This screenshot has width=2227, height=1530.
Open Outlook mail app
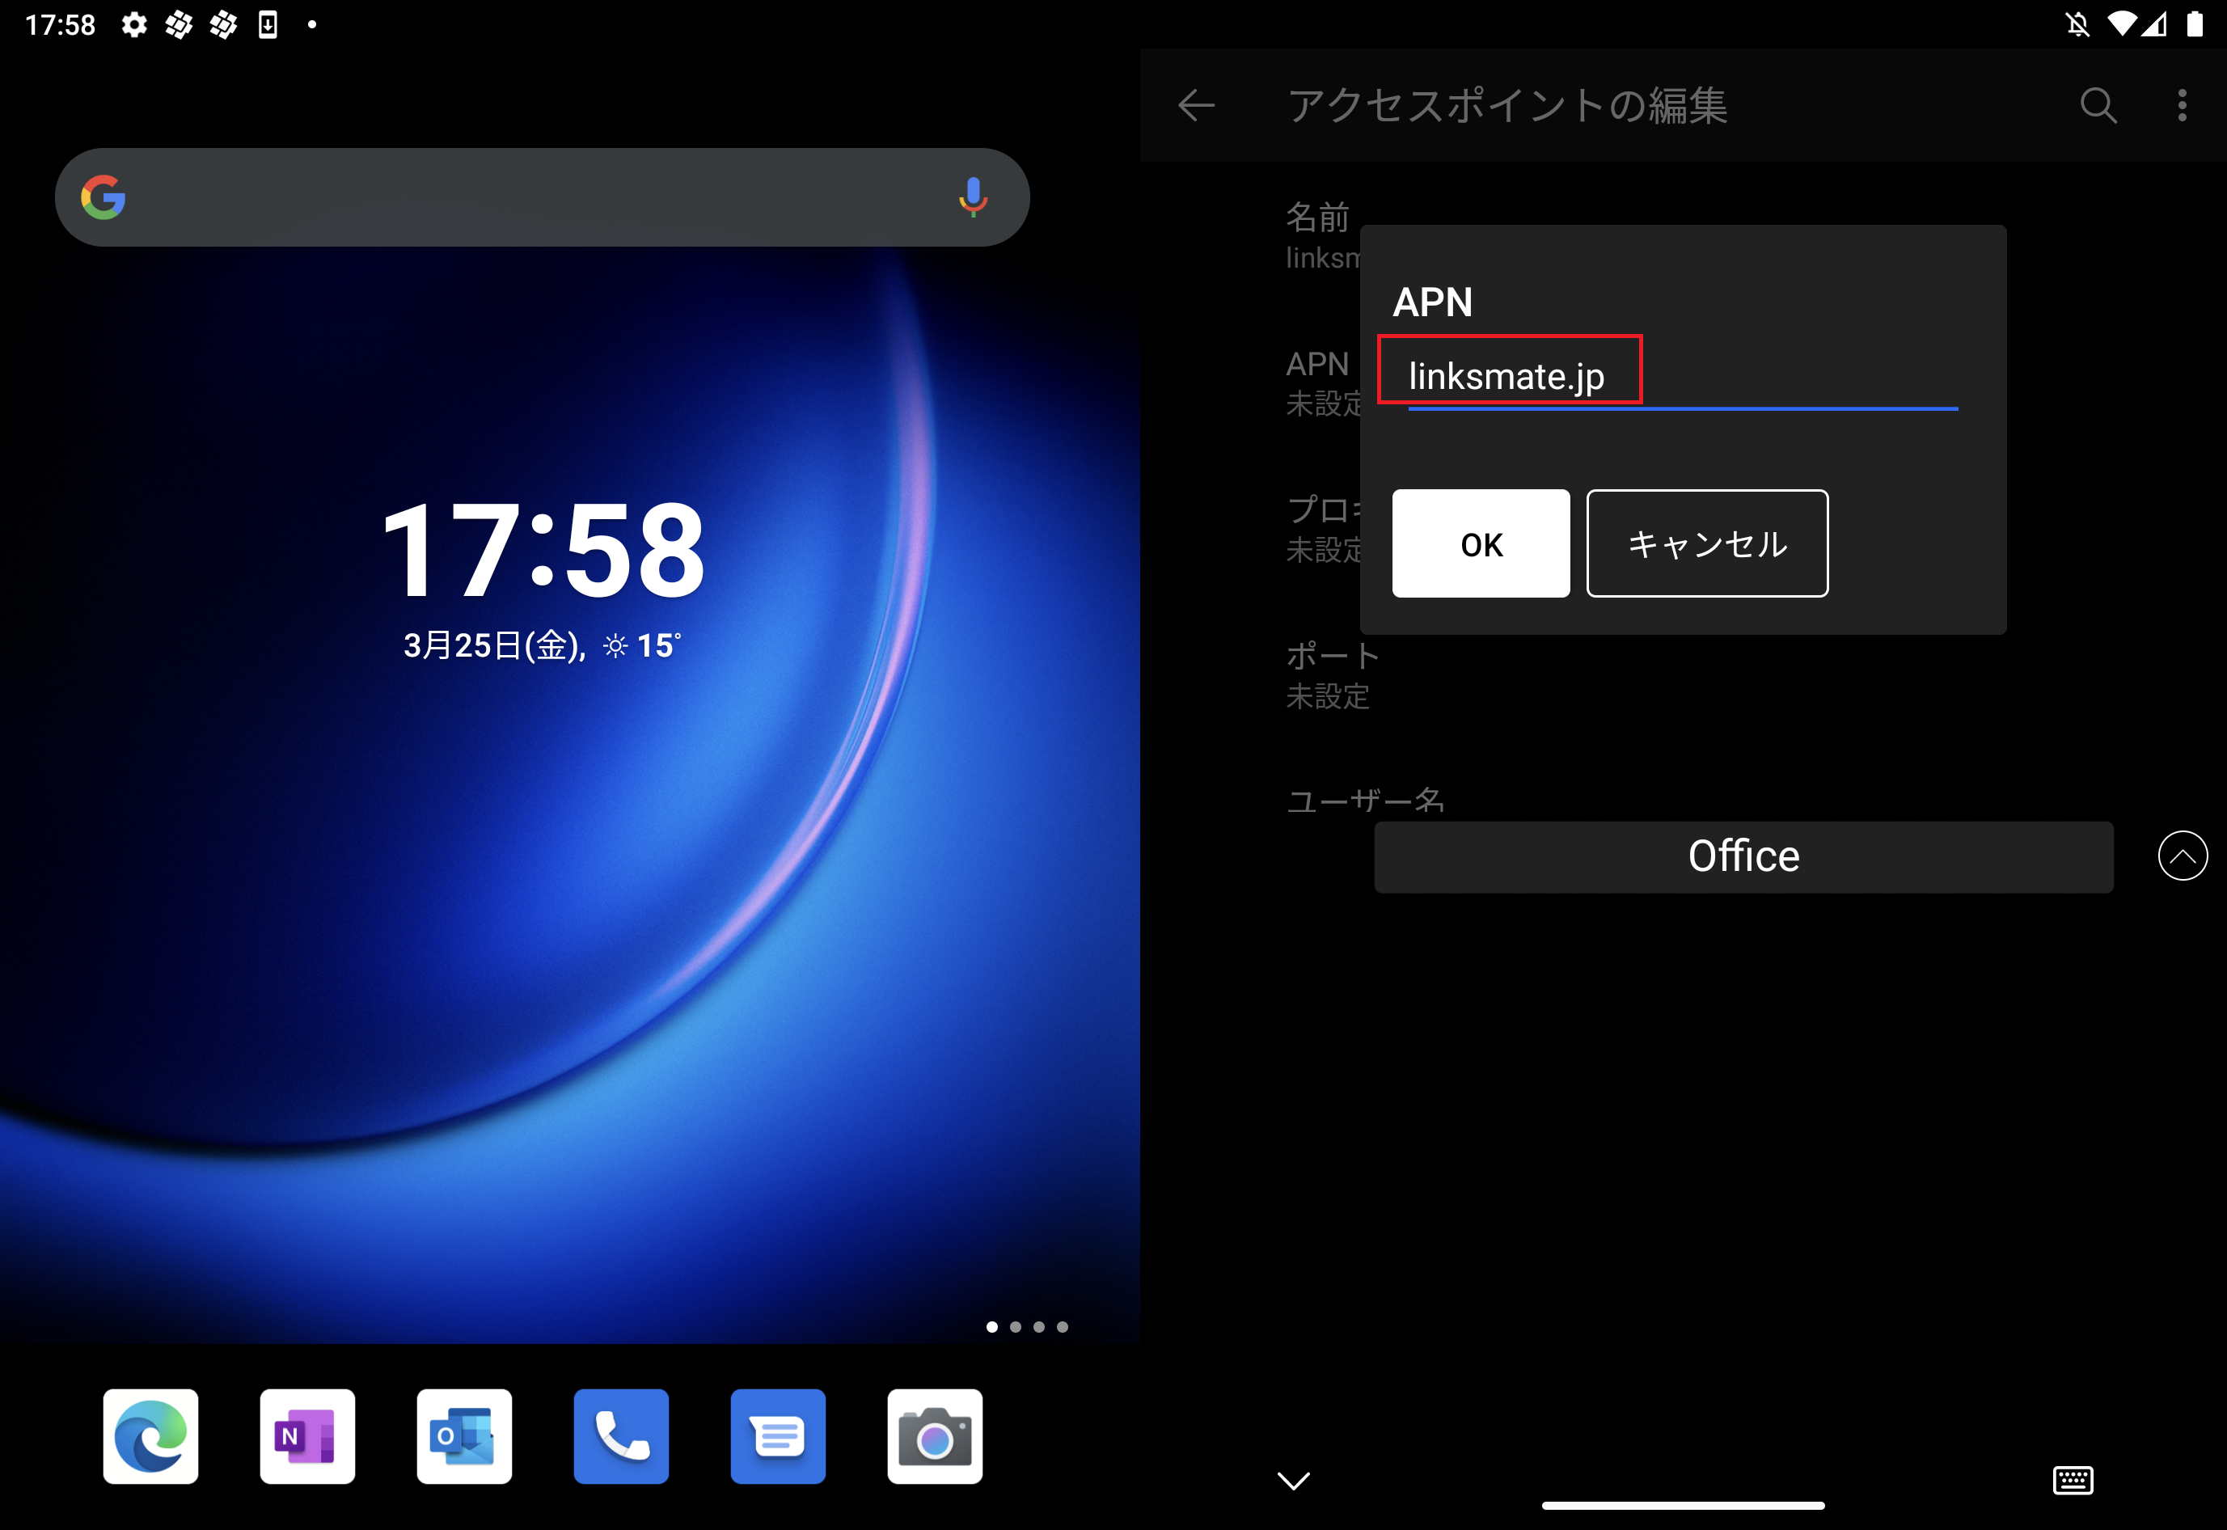tap(464, 1436)
